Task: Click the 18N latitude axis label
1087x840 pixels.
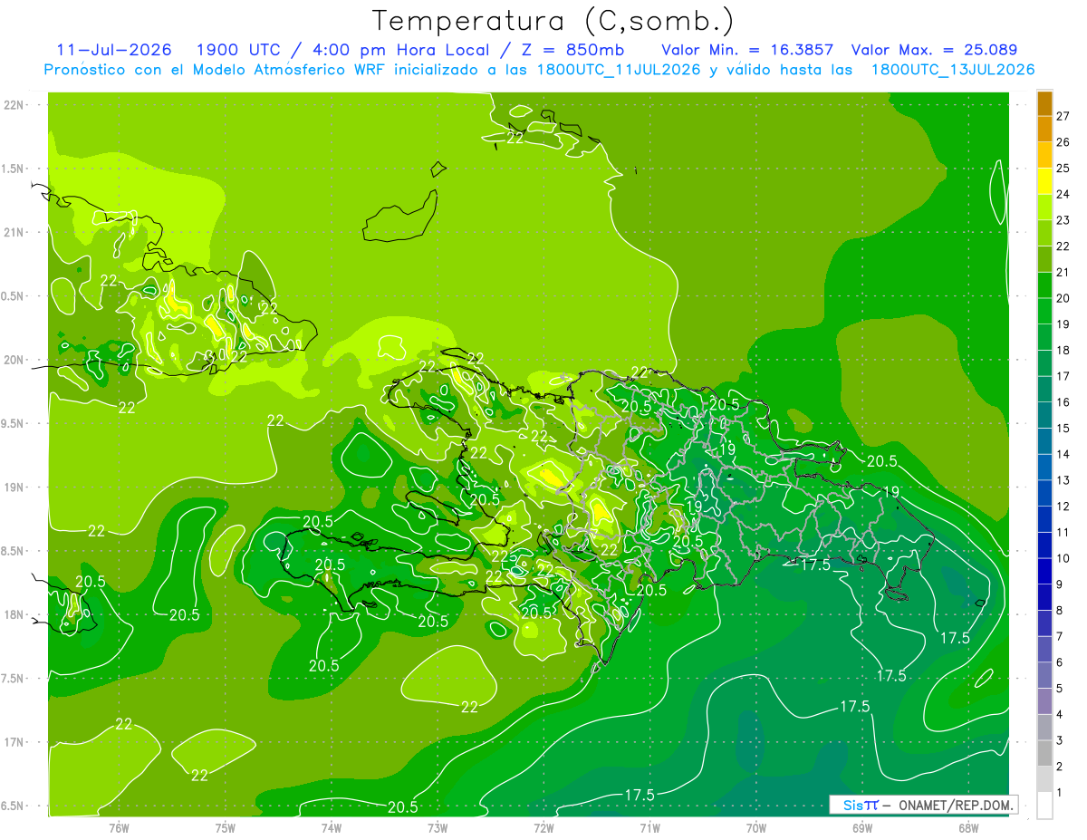Action: click(13, 614)
